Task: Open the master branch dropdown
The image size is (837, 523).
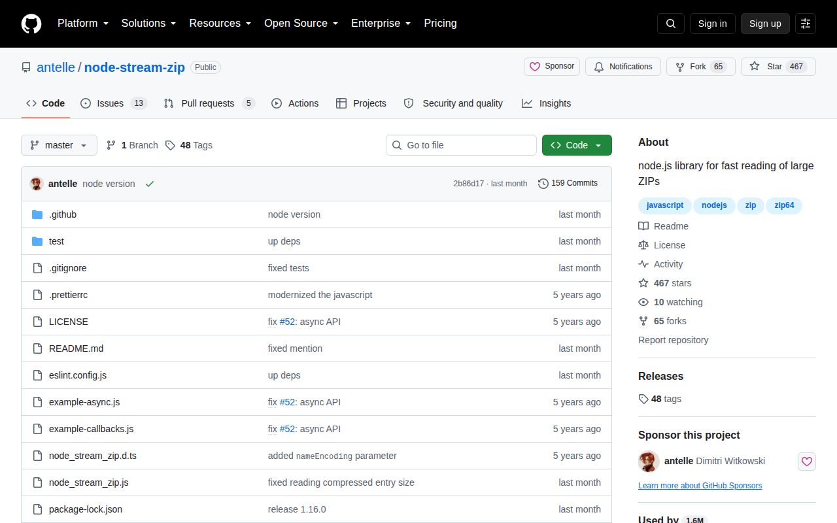Action: (59, 145)
